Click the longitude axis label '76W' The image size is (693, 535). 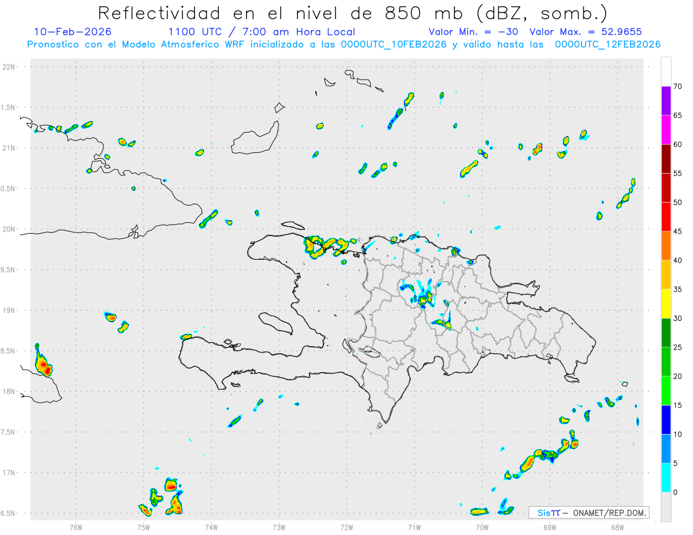click(x=76, y=526)
